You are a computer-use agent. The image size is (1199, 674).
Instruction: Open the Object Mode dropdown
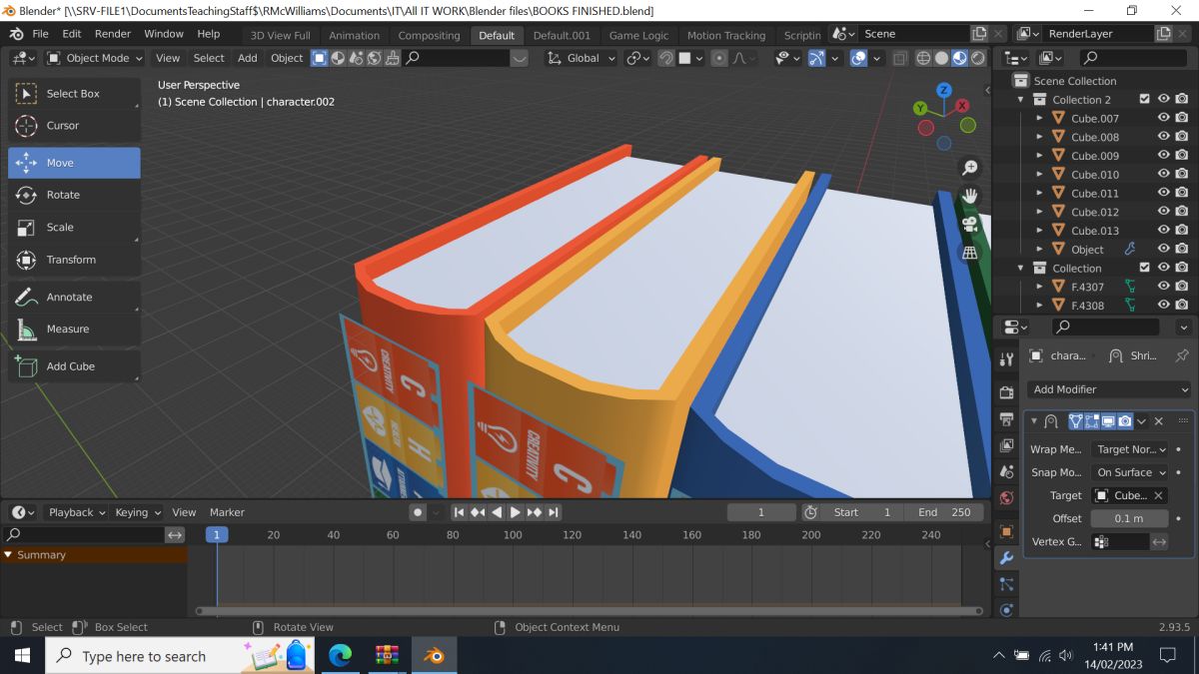tap(96, 58)
